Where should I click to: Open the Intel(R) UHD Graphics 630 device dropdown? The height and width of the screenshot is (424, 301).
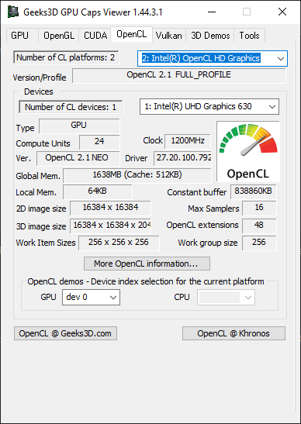click(209, 106)
